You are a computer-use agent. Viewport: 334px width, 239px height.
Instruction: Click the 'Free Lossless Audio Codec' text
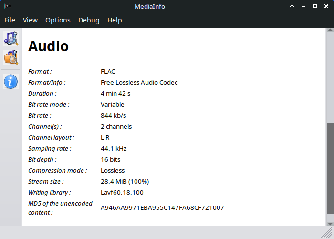[x=139, y=82]
